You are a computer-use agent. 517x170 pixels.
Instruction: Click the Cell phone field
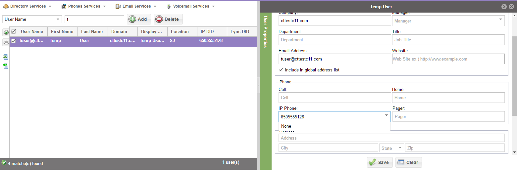(335, 98)
